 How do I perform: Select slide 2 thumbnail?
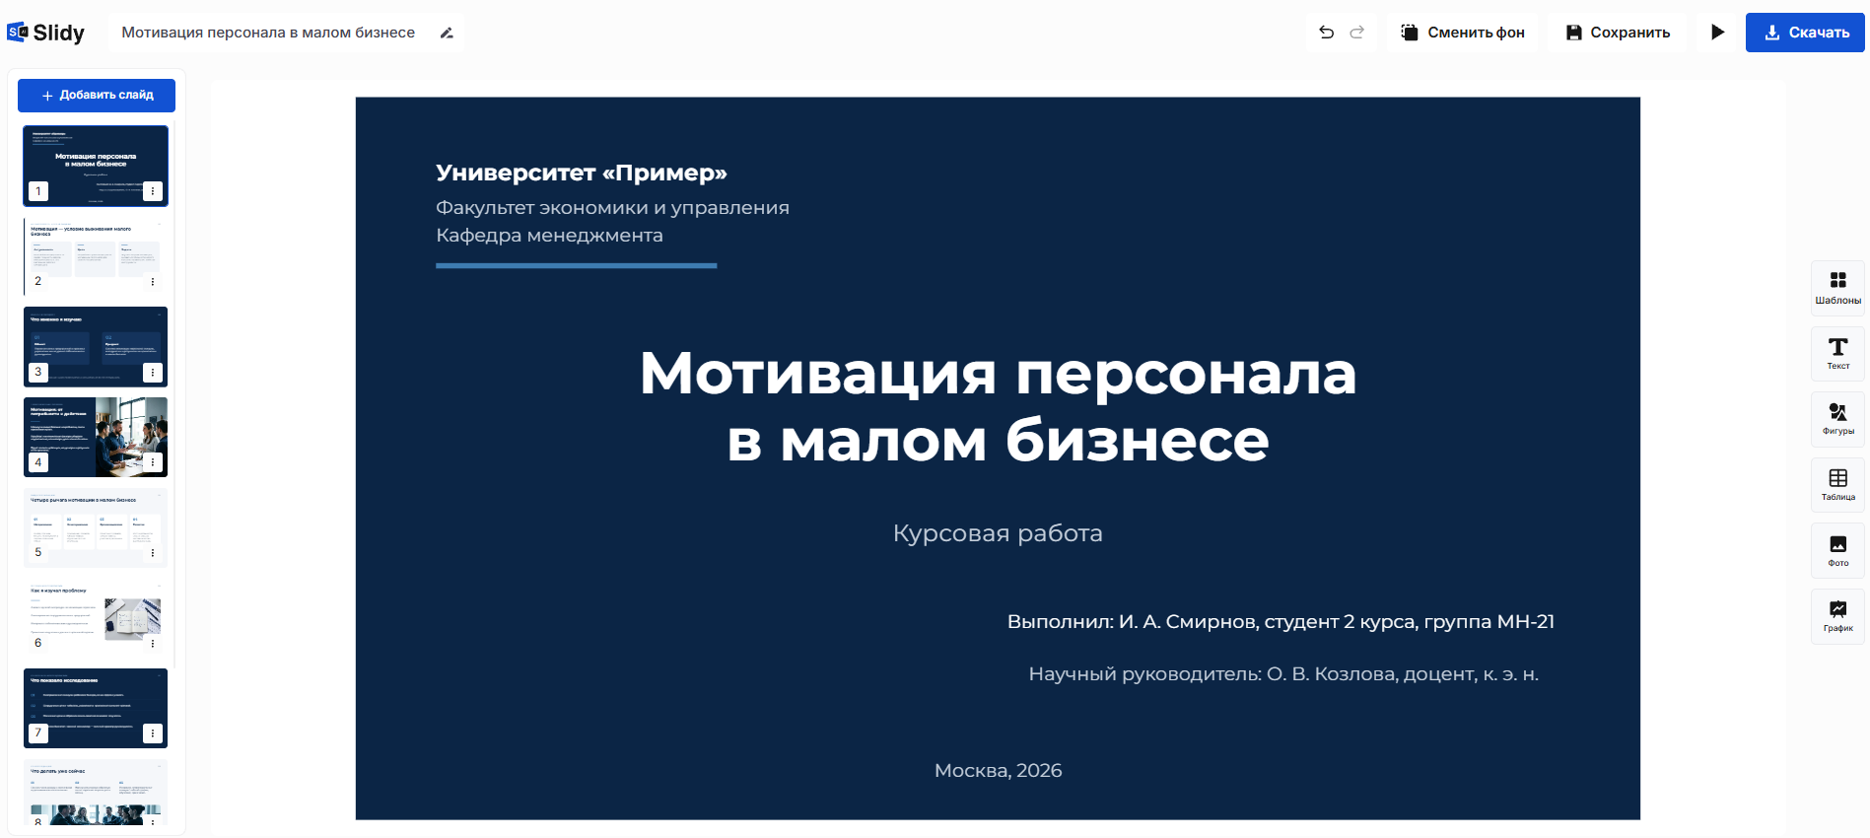pos(96,256)
